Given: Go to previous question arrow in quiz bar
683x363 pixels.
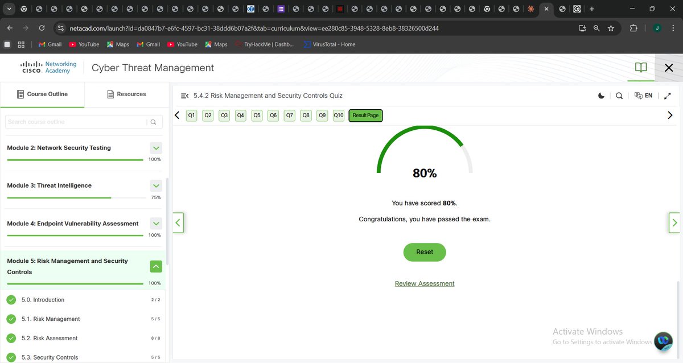Looking at the screenshot, I should click(x=177, y=115).
